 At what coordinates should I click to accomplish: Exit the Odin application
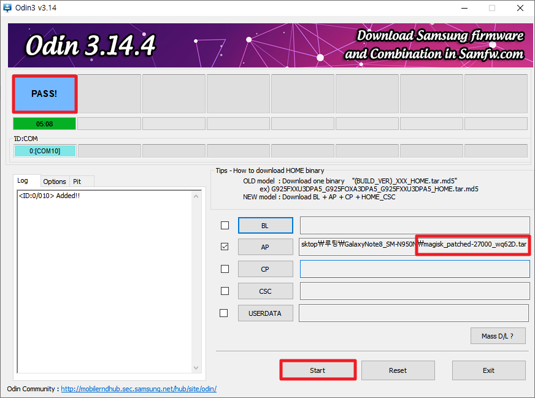coord(488,370)
